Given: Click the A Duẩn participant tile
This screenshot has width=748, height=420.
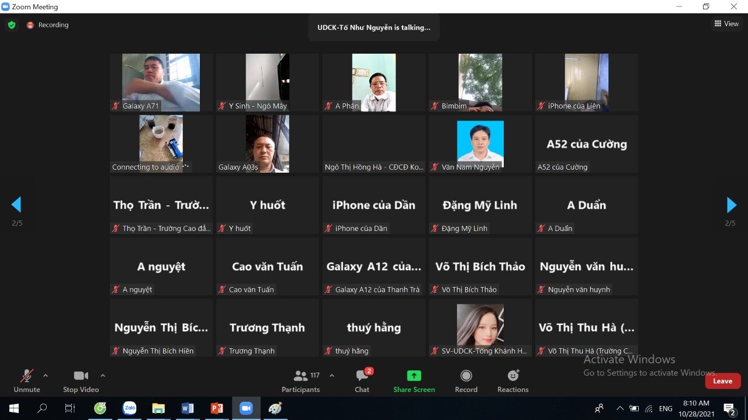Looking at the screenshot, I should (587, 205).
